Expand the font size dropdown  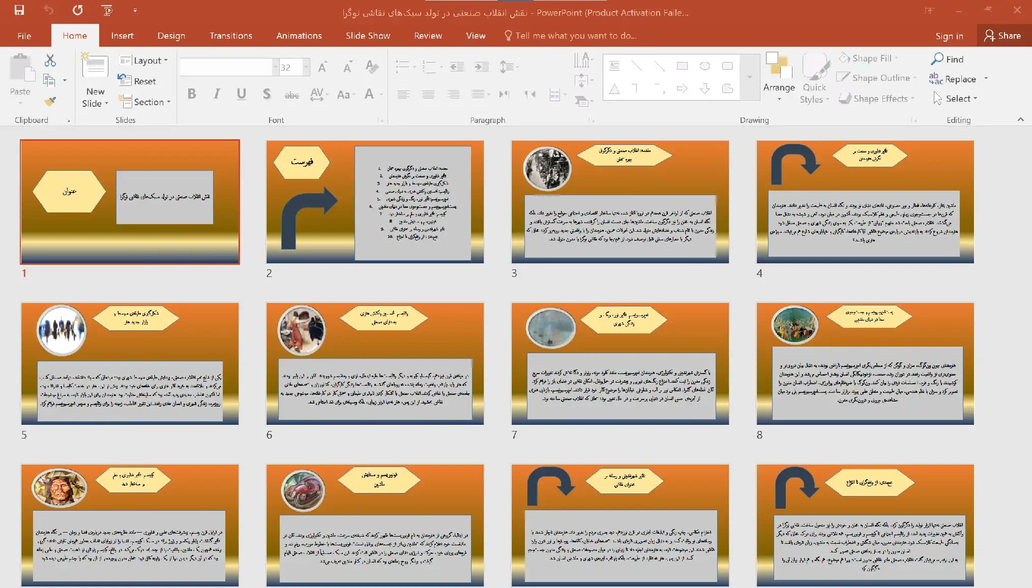(x=306, y=67)
